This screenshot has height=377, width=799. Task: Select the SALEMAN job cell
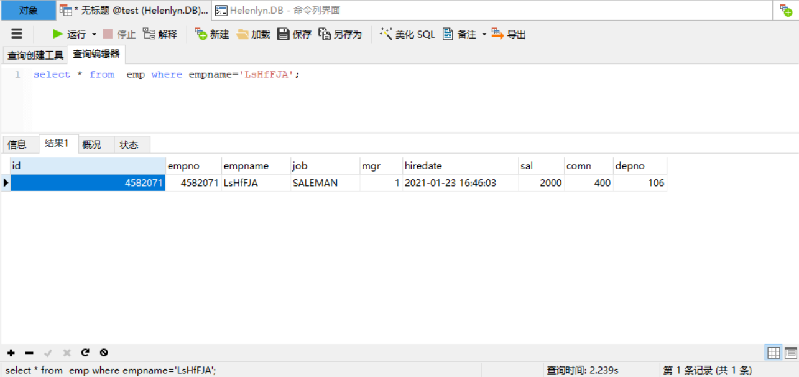click(325, 183)
